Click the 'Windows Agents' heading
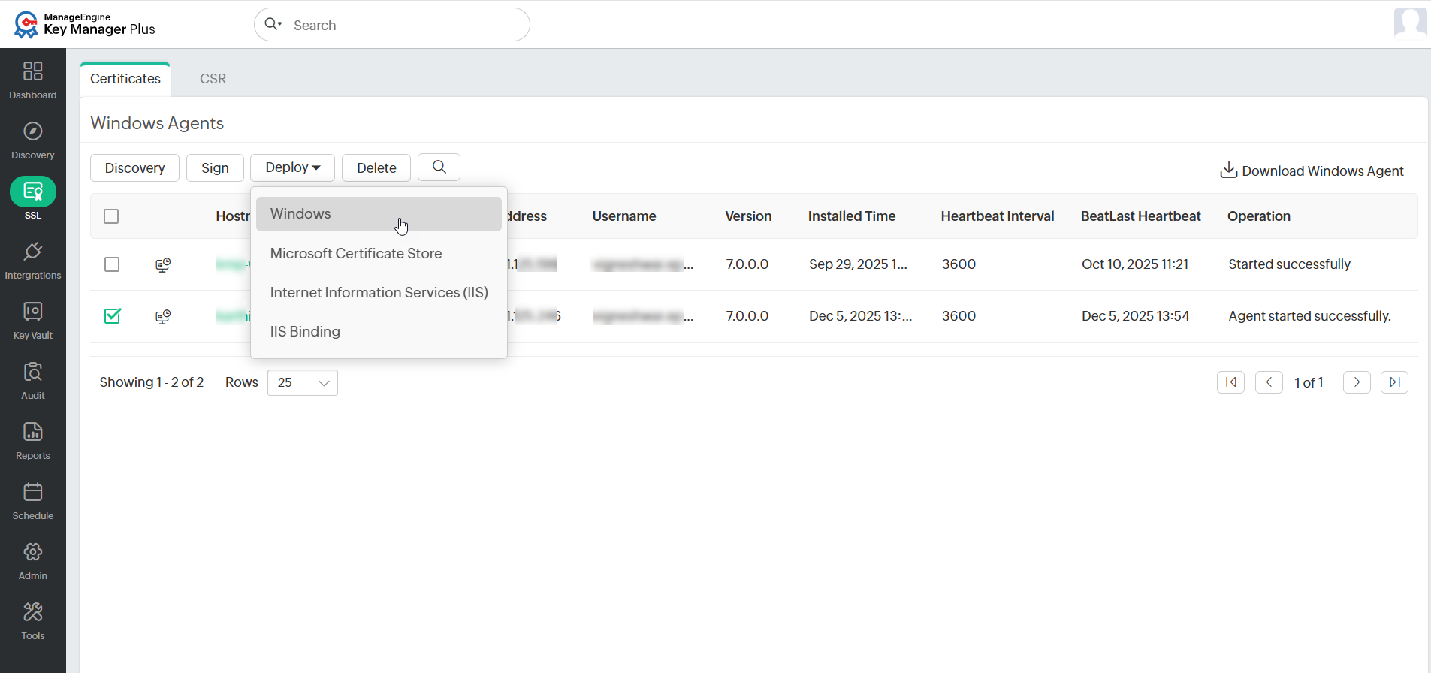Viewport: 1431px width, 673px height. point(157,123)
